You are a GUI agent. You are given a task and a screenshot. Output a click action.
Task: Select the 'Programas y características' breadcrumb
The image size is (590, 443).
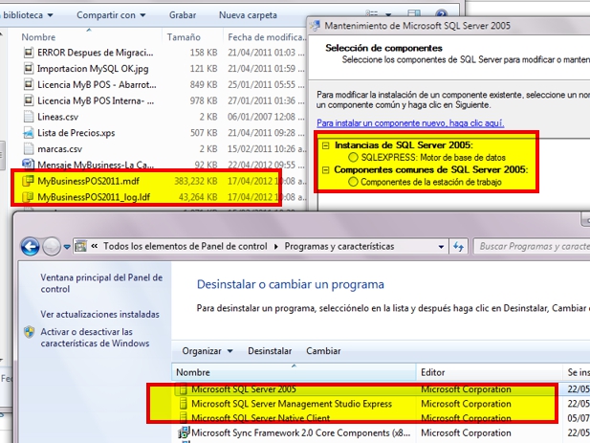(339, 246)
